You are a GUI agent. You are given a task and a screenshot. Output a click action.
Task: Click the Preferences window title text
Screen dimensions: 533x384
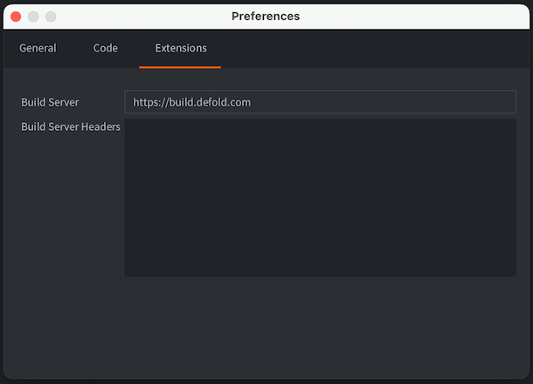266,17
